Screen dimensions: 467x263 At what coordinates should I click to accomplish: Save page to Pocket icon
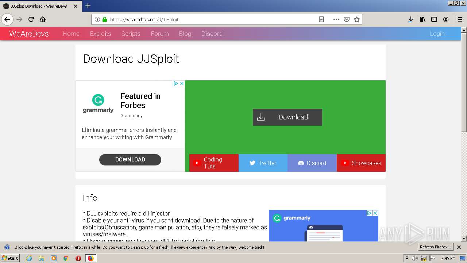(x=347, y=19)
